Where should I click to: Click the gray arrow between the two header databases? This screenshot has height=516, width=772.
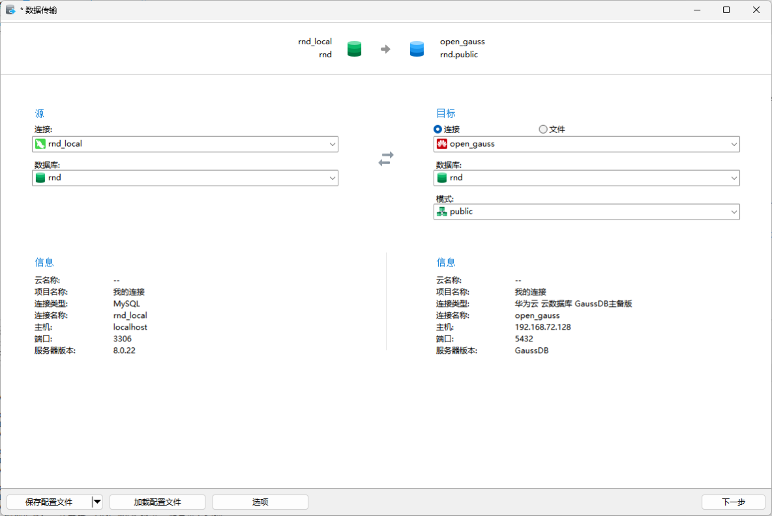[x=385, y=48]
